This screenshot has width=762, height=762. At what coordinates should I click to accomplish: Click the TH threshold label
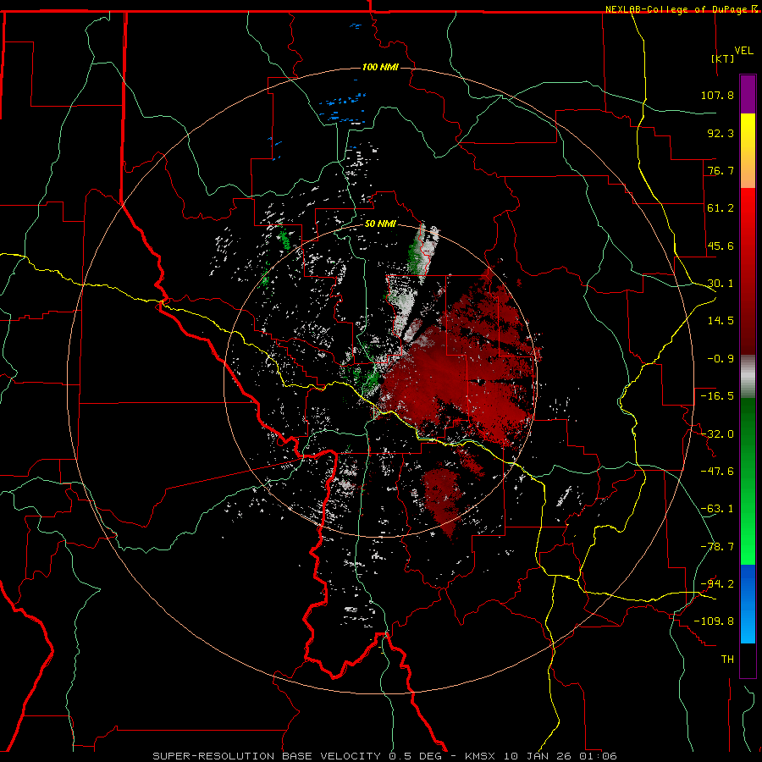(x=727, y=659)
